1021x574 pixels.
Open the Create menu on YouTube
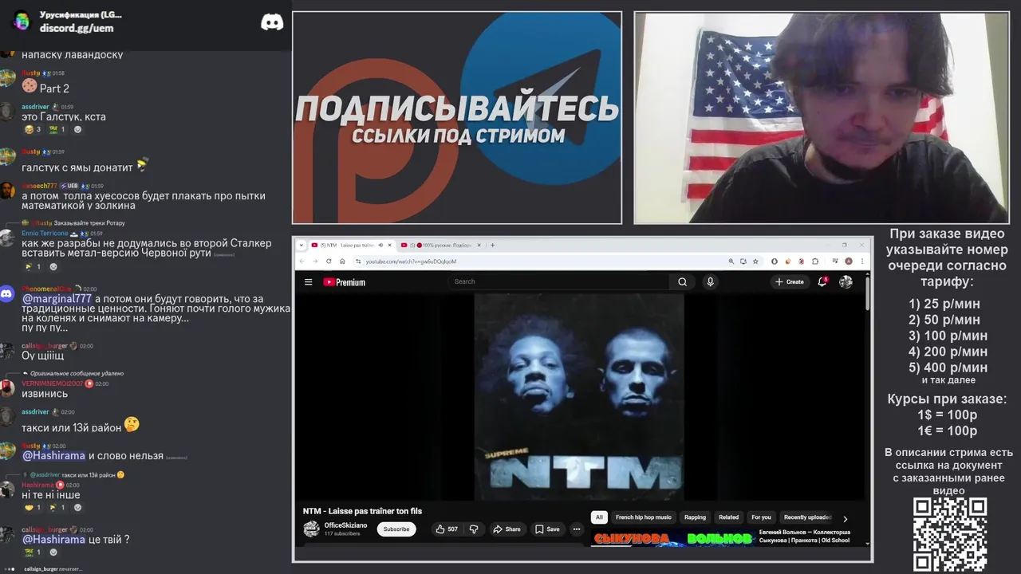pyautogui.click(x=790, y=281)
